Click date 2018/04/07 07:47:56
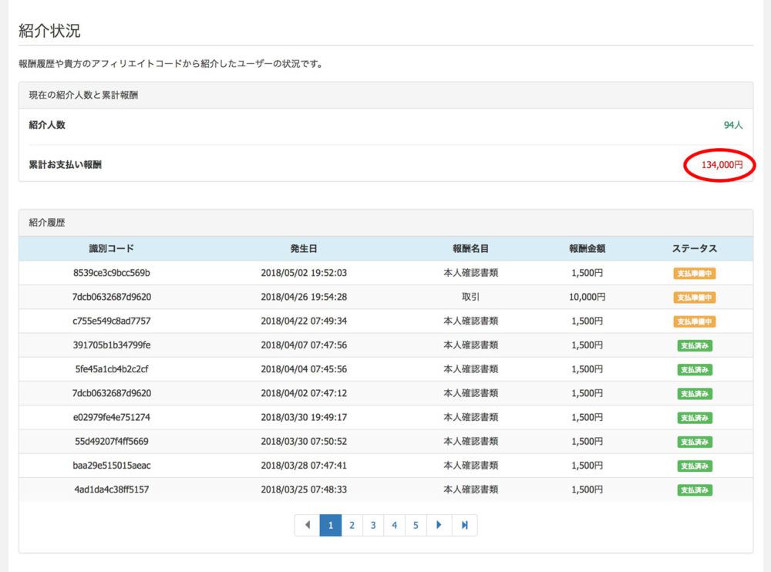 point(304,345)
